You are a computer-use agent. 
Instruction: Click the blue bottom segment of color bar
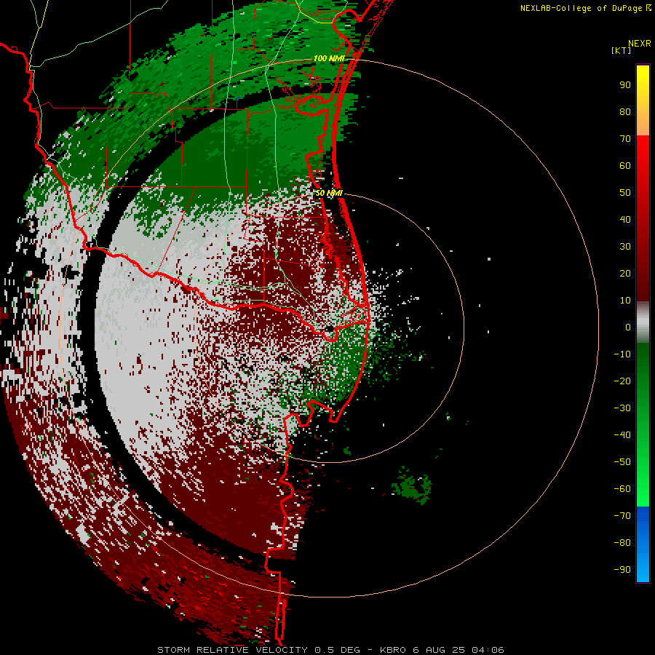(x=643, y=544)
